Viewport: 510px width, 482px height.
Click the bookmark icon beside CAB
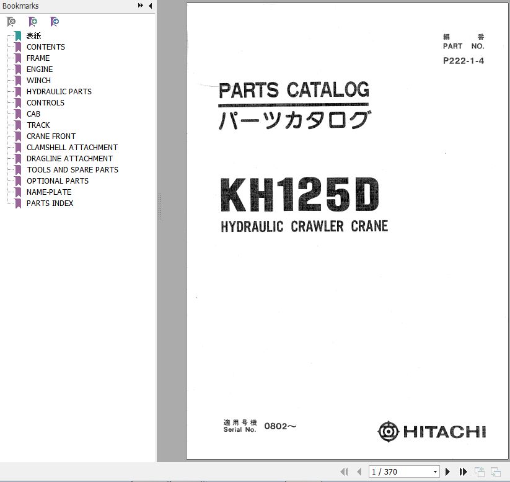coord(18,114)
